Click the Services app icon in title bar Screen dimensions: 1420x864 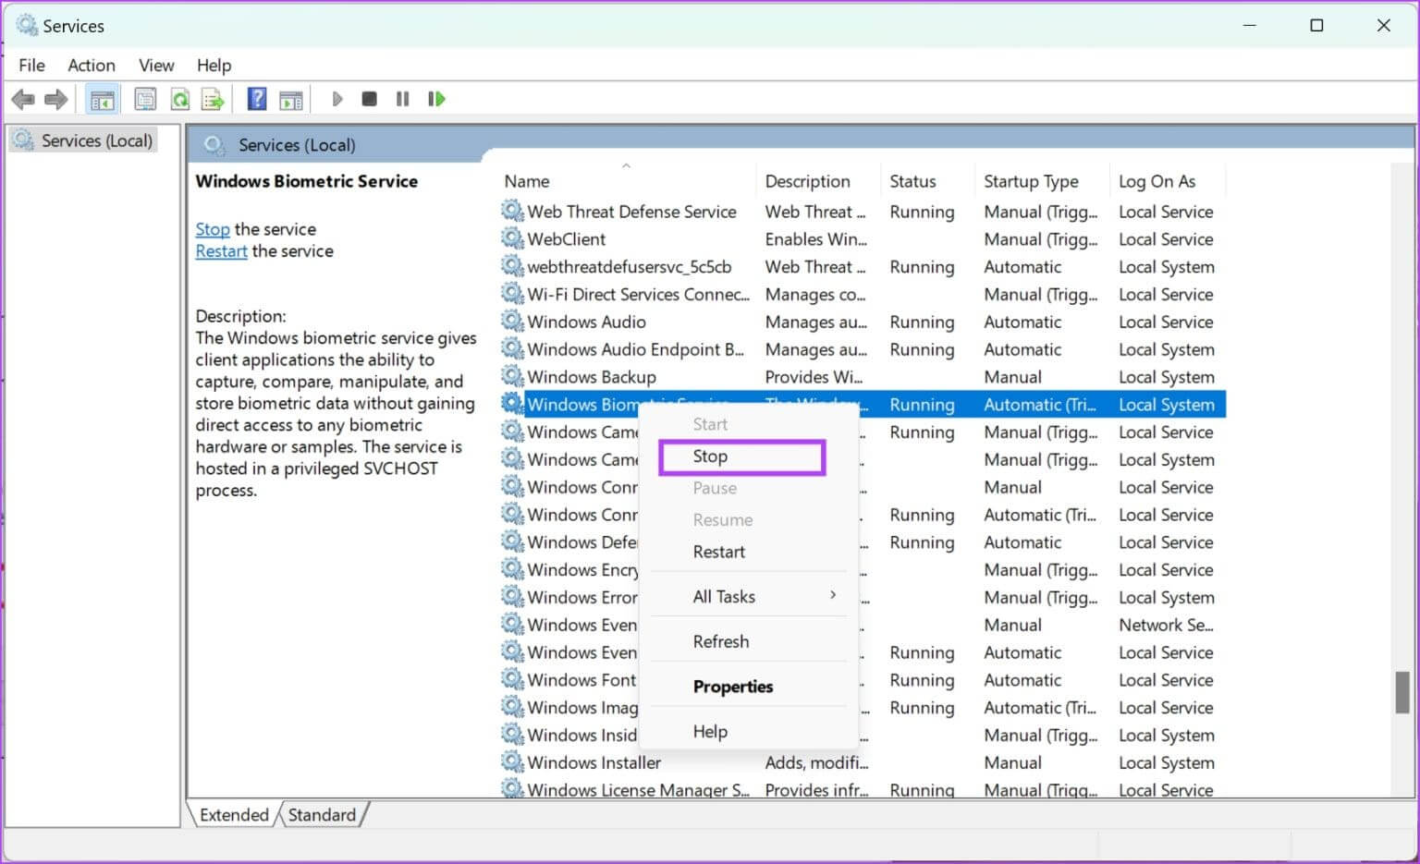tap(27, 26)
